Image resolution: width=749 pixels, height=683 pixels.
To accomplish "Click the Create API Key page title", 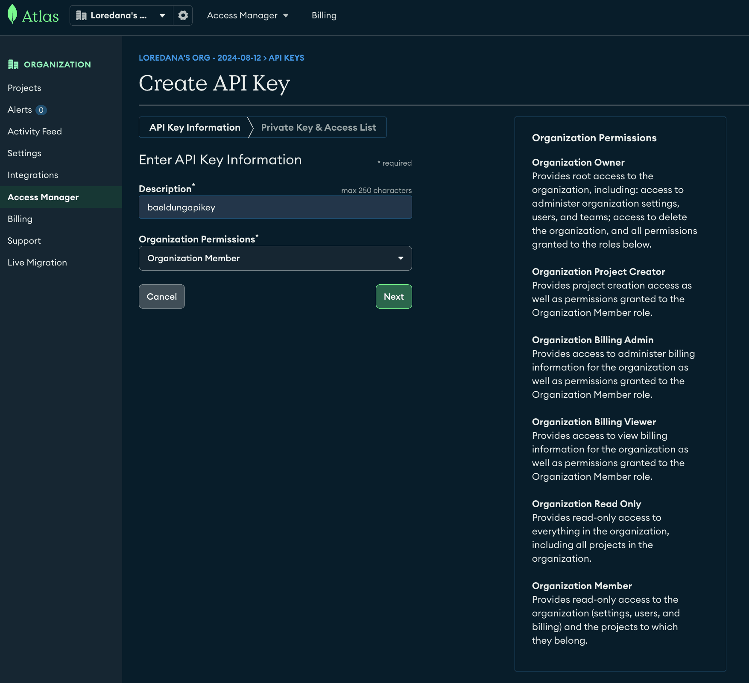I will pyautogui.click(x=214, y=83).
